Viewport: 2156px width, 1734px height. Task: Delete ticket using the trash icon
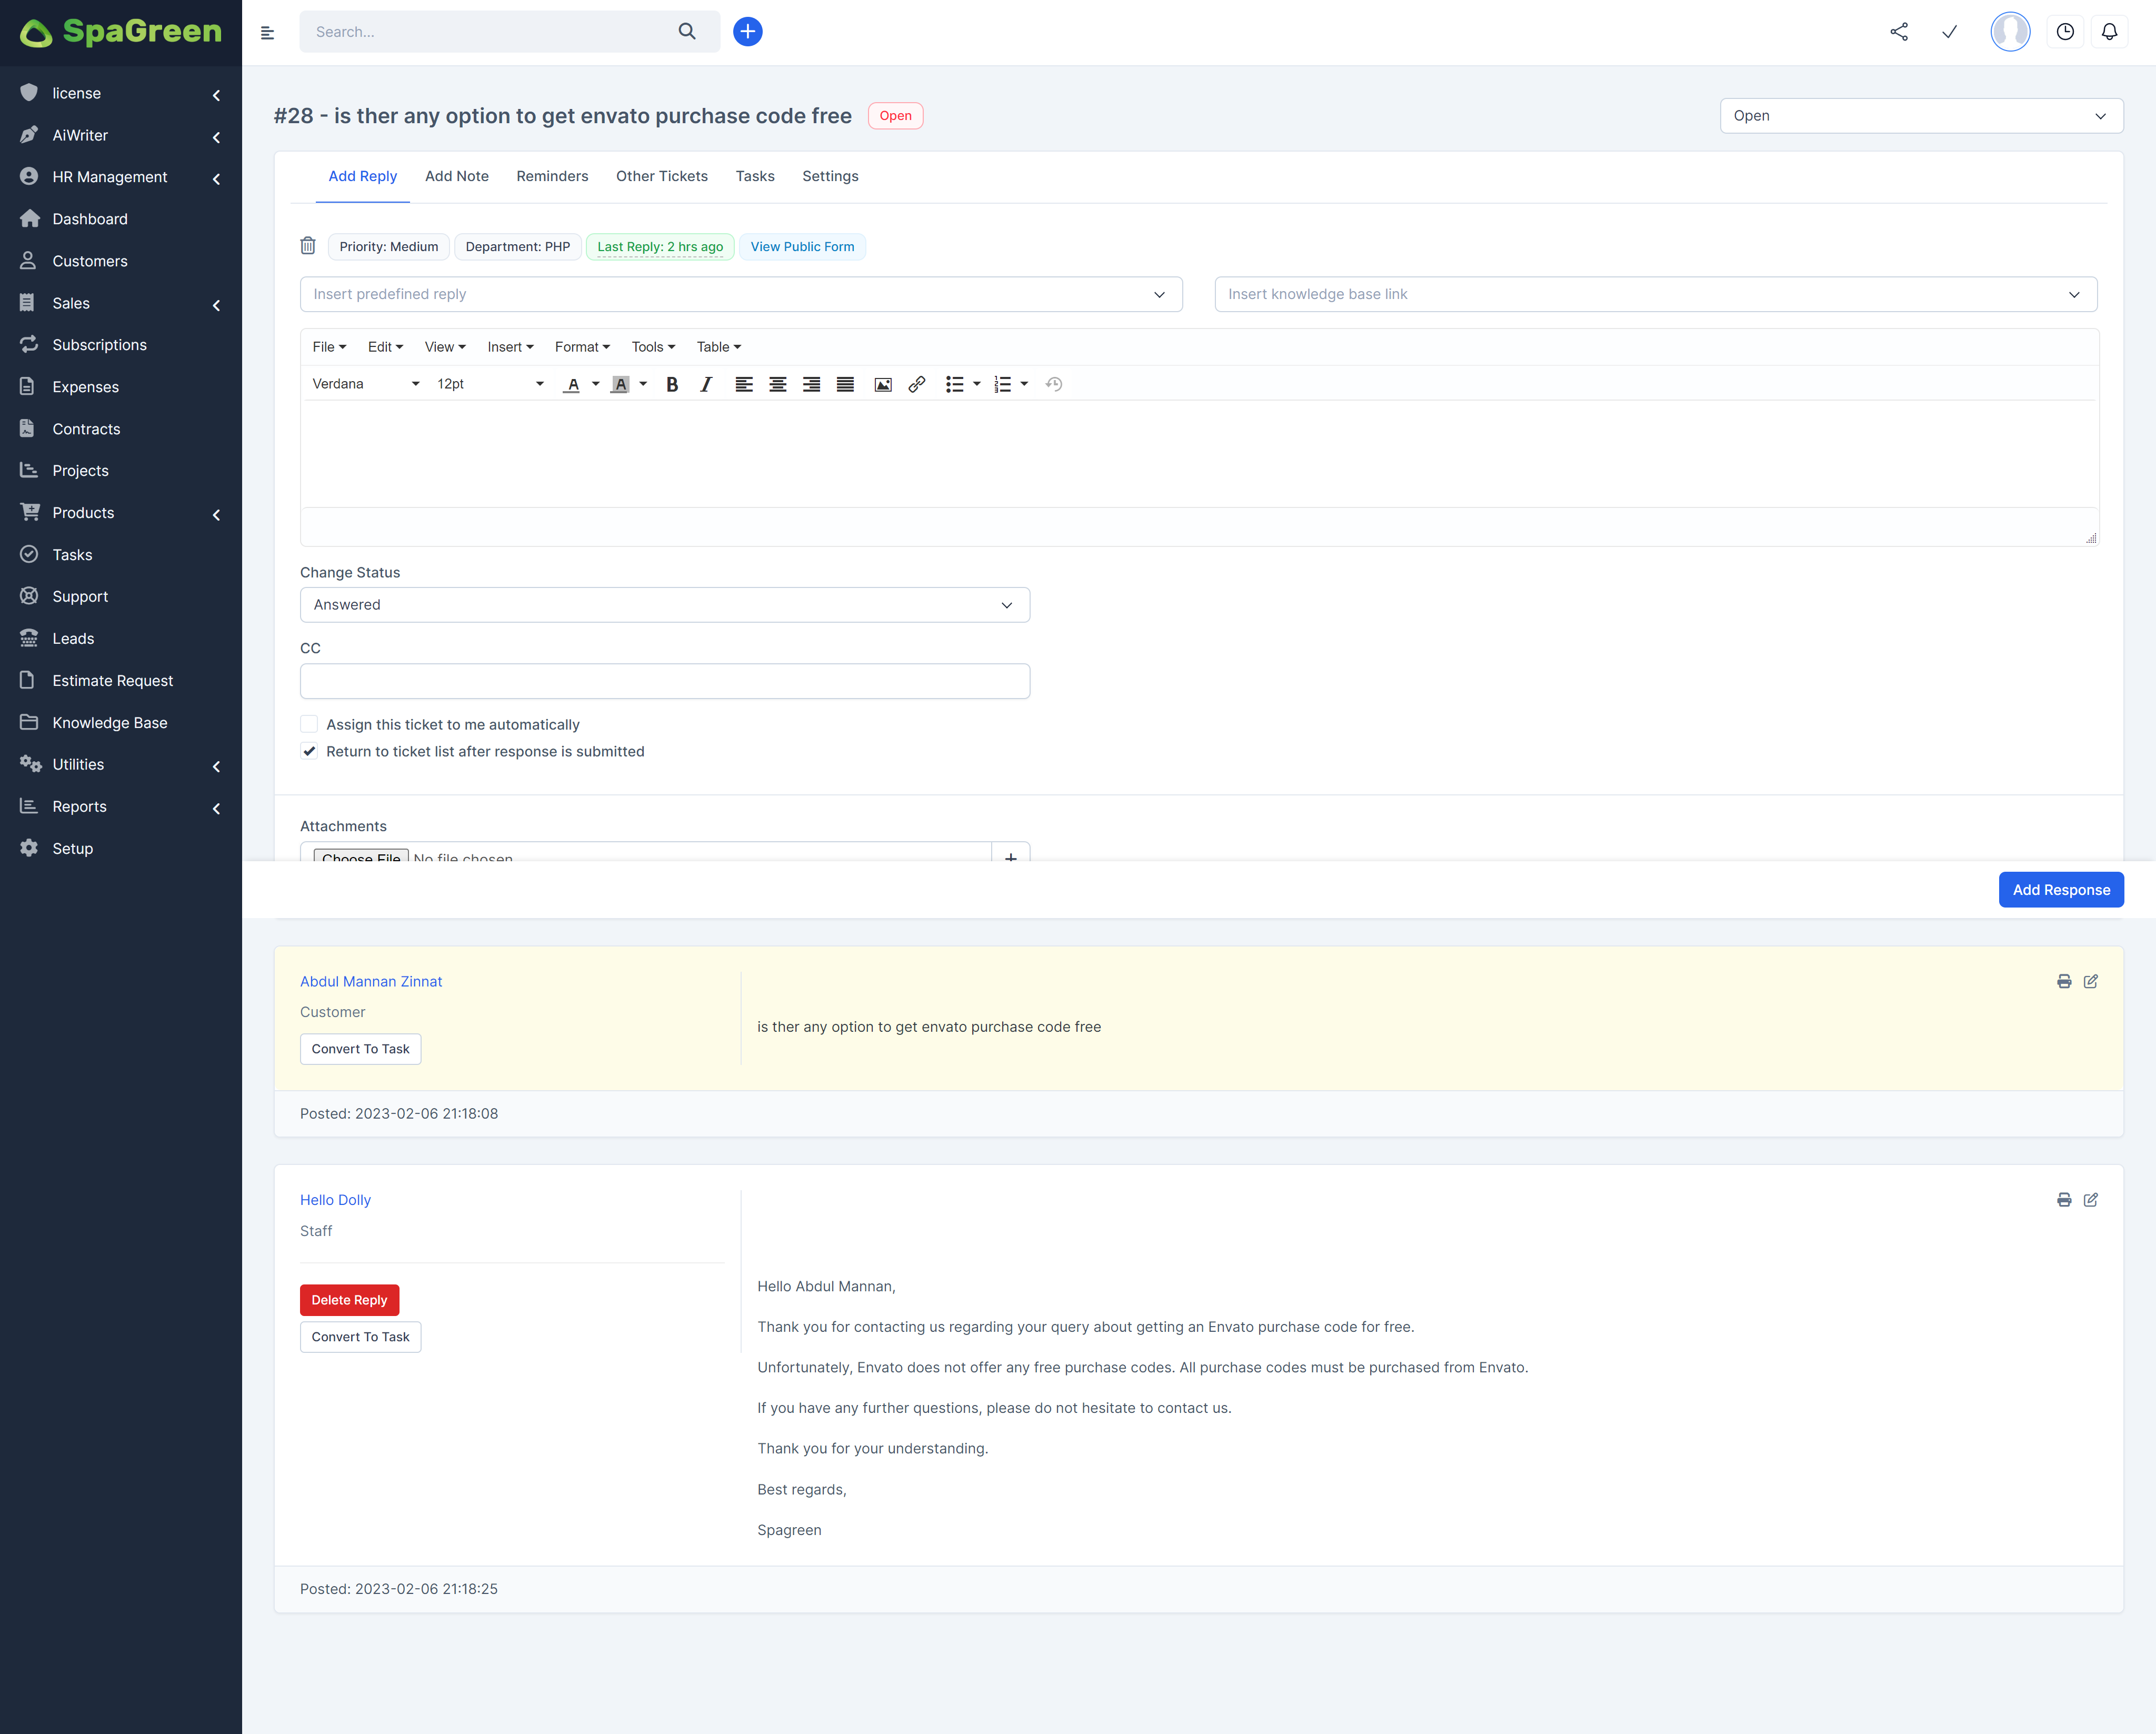pos(308,246)
